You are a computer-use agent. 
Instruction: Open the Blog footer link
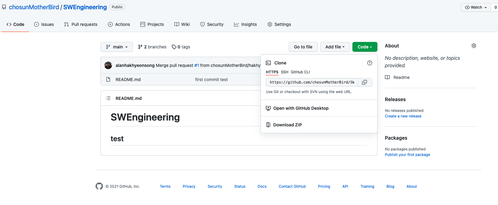390,187
